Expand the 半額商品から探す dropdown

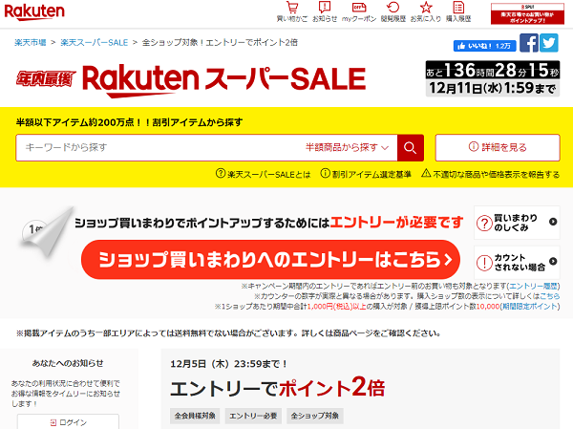coord(347,148)
